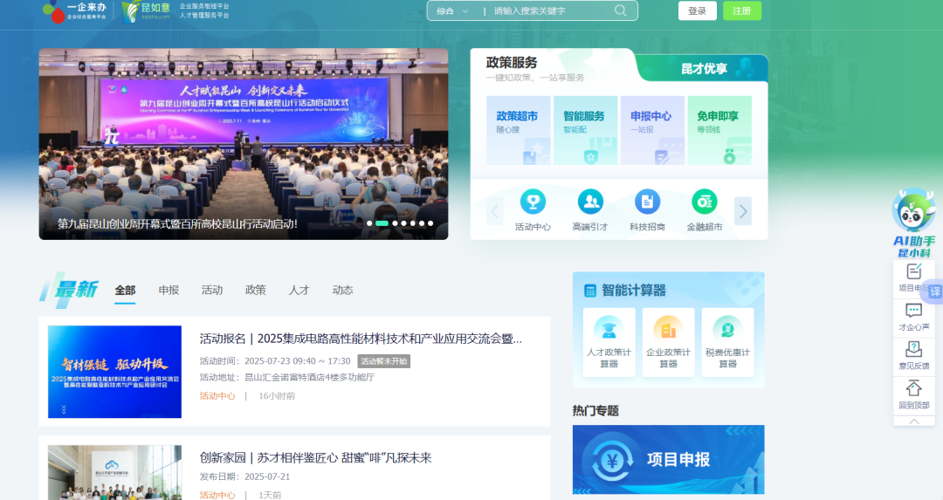
Task: Select the 金融超市 icon
Action: 704,202
